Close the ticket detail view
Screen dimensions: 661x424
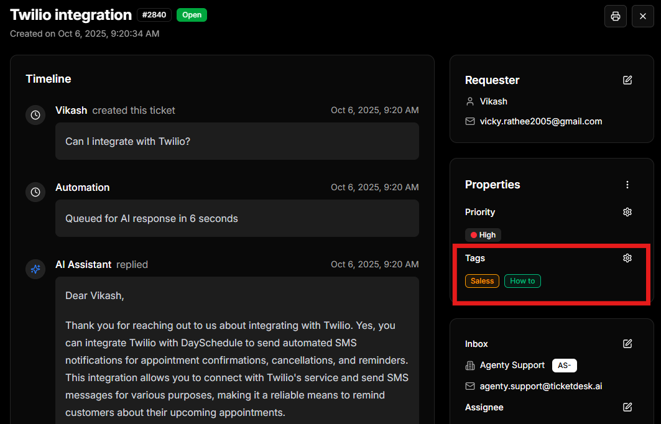pos(643,16)
